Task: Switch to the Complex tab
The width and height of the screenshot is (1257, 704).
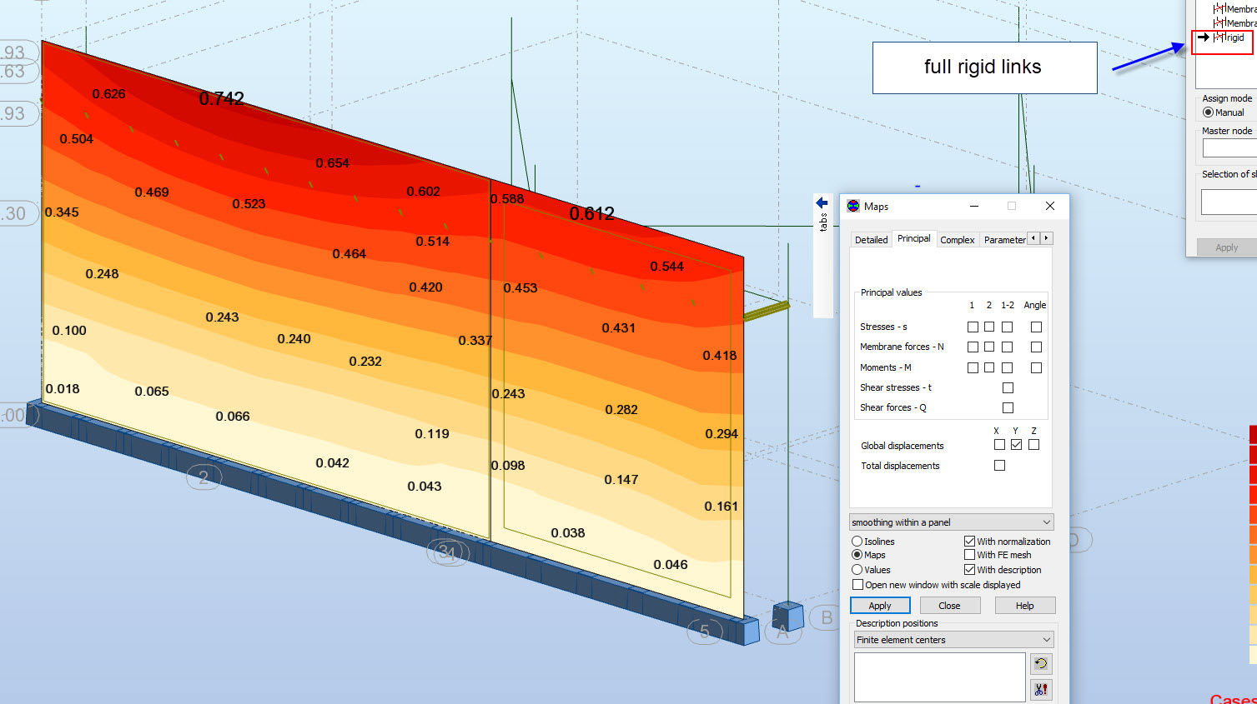Action: [x=957, y=239]
